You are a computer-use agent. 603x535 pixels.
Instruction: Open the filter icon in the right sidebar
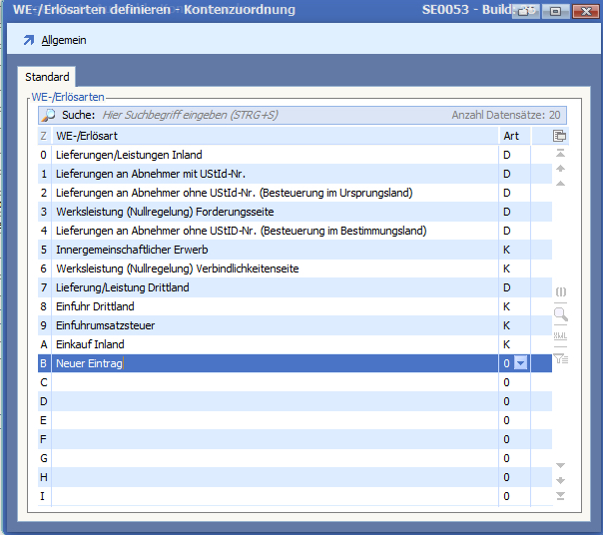tap(560, 358)
